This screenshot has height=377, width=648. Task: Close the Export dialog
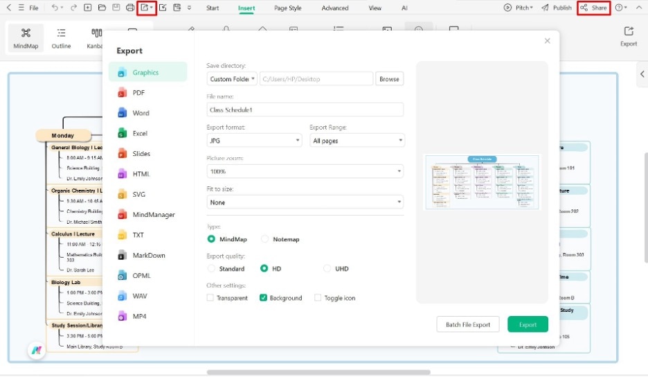click(547, 41)
